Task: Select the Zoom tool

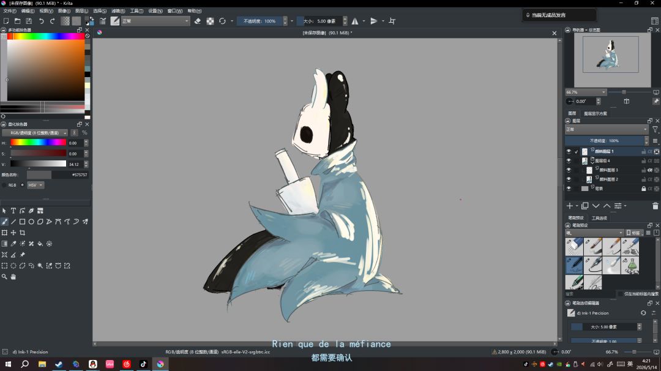Action: click(5, 277)
